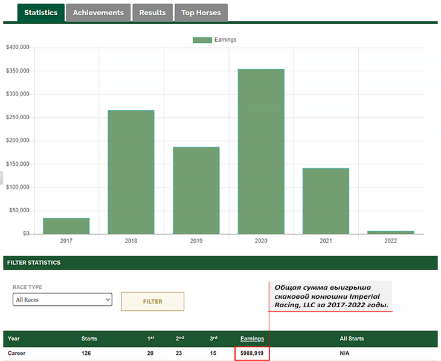Click the Starts column header

coord(89,339)
